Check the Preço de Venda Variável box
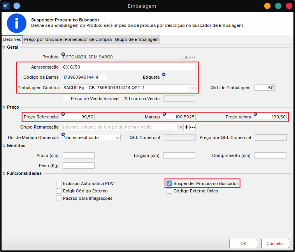Image resolution: width=295 pixels, height=252 pixels. [67, 99]
